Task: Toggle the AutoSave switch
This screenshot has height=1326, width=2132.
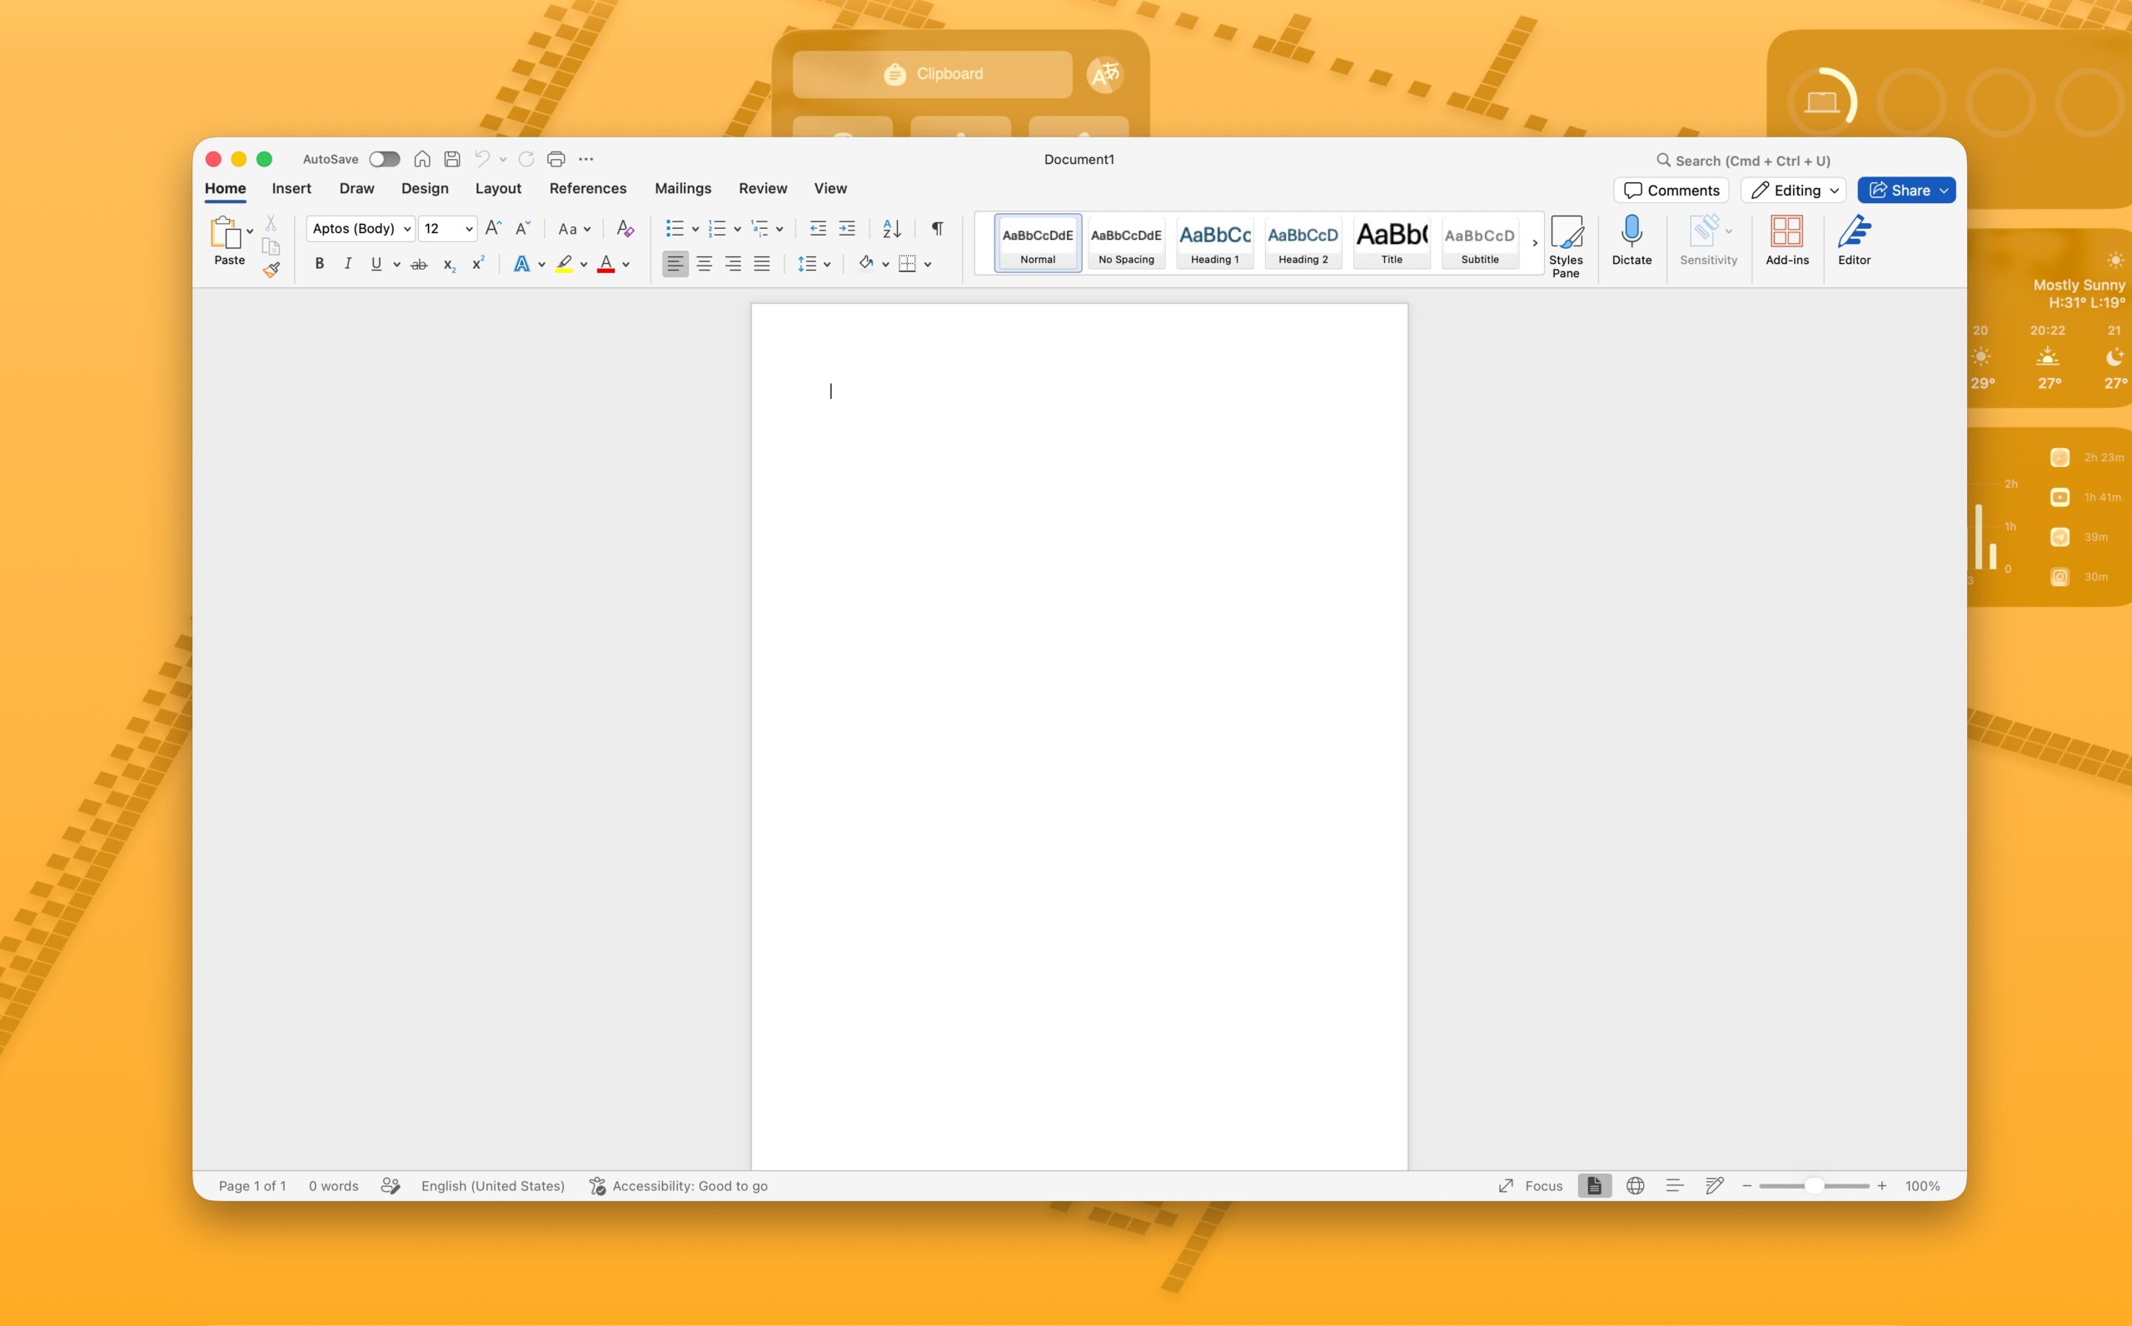Action: tap(384, 159)
